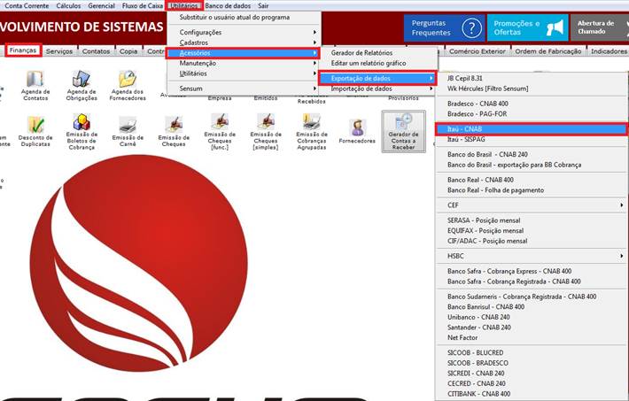Open Agenda de Contatos icon
This screenshot has width=629, height=401.
[35, 86]
